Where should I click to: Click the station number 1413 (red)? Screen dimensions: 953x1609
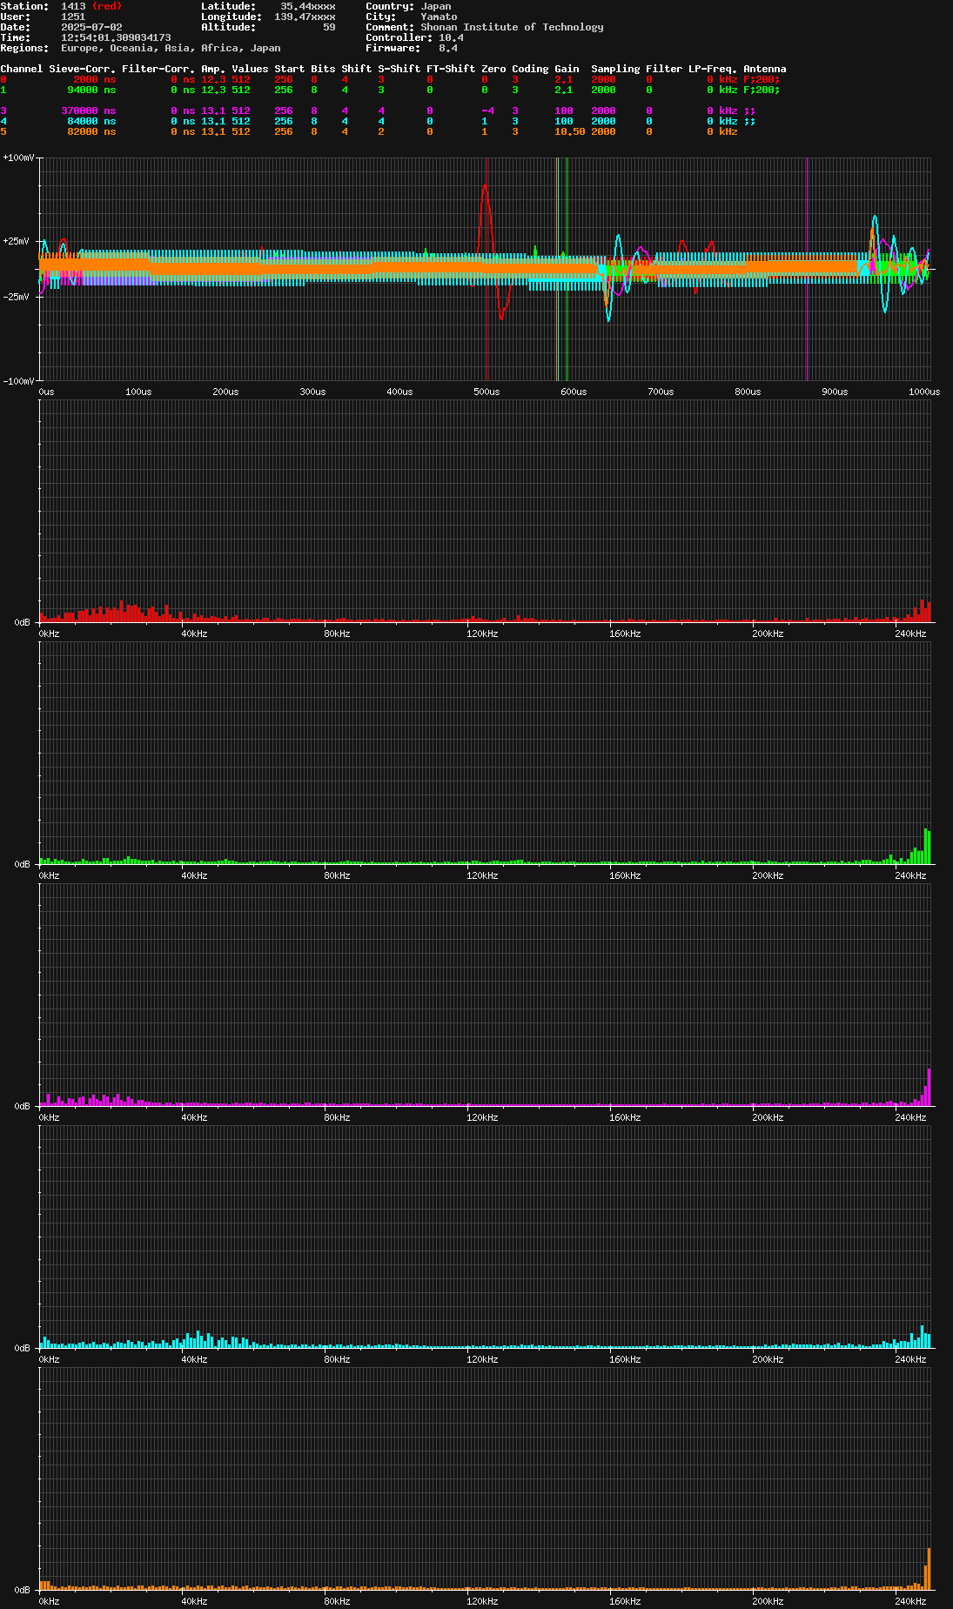click(x=91, y=6)
